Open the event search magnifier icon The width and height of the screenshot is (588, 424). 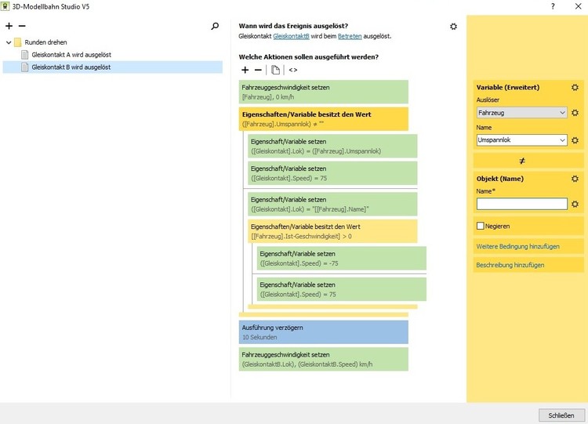(x=216, y=27)
